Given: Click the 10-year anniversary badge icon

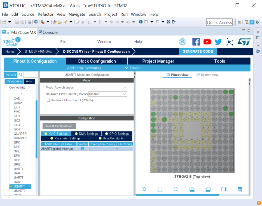Looking at the screenshot, I should coord(182,42).
